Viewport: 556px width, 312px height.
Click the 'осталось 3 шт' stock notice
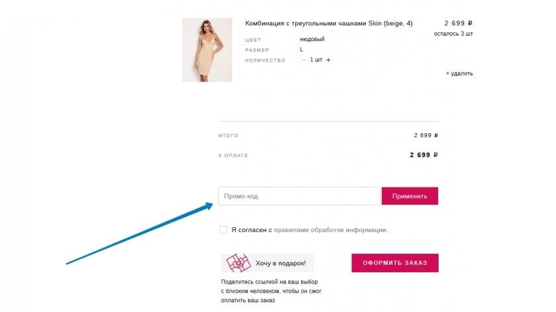click(453, 33)
